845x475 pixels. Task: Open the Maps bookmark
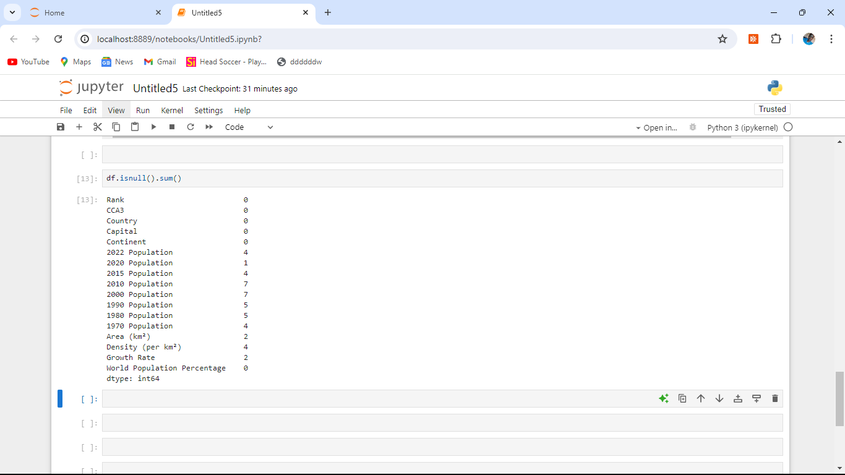point(75,62)
